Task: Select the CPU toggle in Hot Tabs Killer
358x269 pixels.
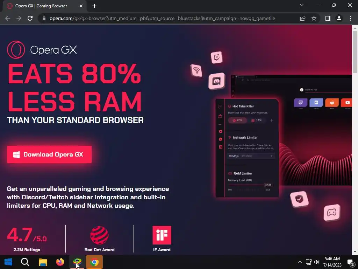Action: pyautogui.click(x=237, y=120)
